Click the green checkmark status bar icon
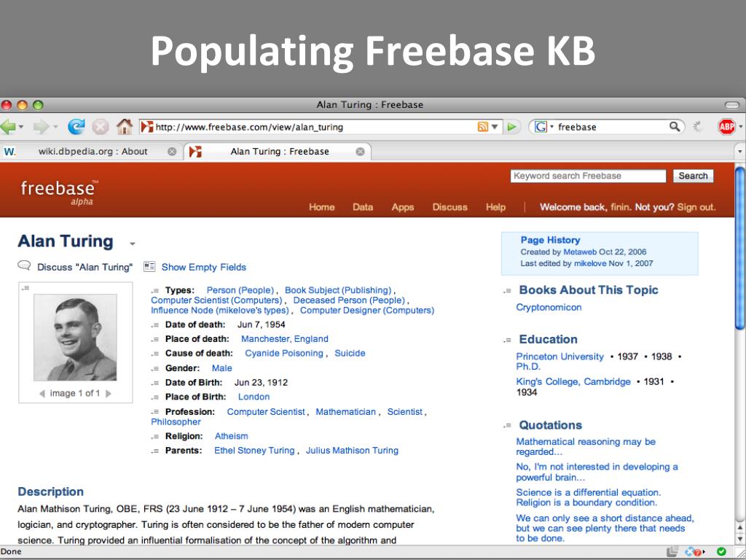746x560 pixels. click(721, 551)
